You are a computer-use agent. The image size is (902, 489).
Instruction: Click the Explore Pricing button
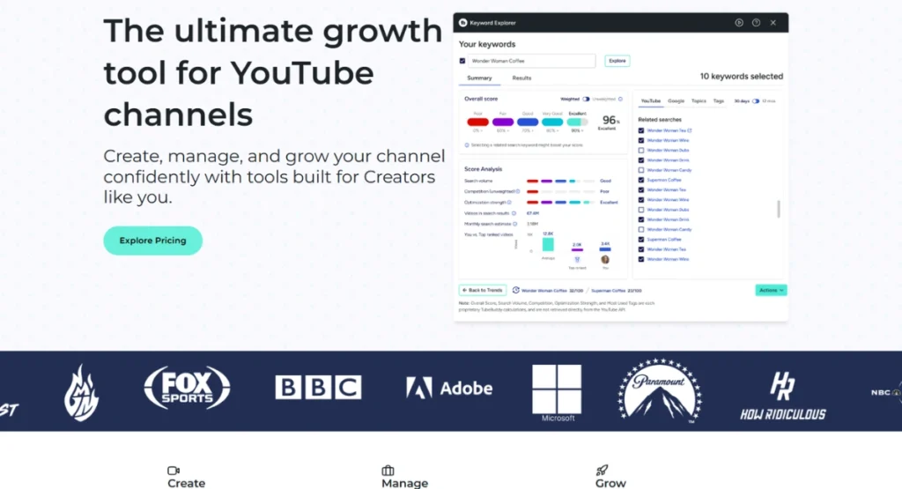pos(153,241)
